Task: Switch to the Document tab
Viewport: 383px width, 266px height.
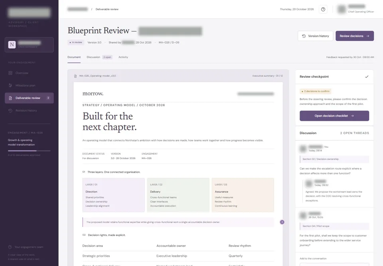Action: click(x=74, y=57)
